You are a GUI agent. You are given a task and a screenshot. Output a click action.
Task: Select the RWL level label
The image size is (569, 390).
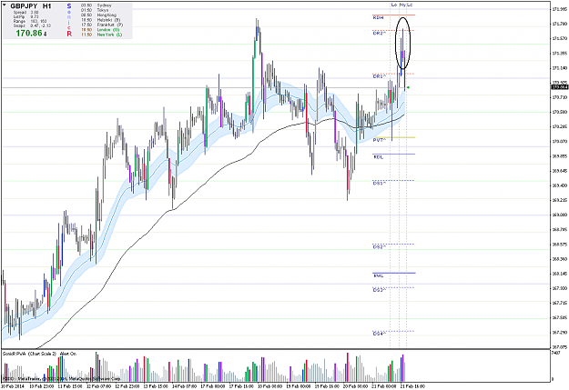[x=378, y=275]
